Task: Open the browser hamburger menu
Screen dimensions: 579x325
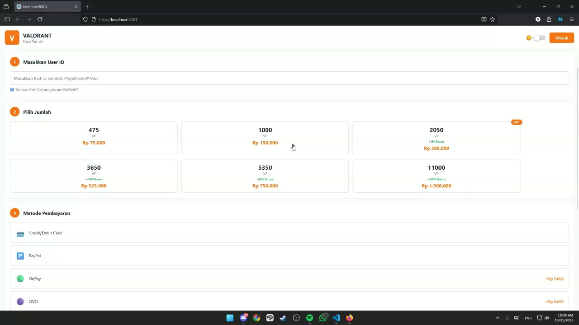Action: [x=572, y=19]
